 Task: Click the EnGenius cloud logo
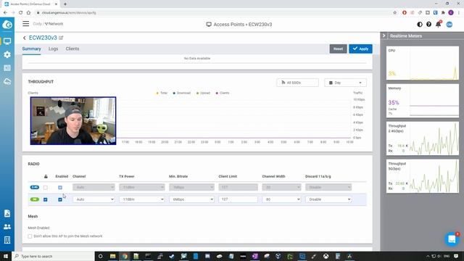tap(7, 25)
